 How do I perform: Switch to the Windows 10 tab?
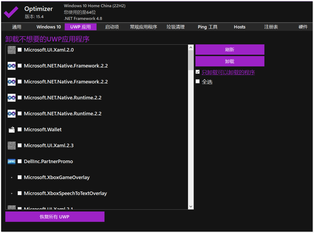49,27
